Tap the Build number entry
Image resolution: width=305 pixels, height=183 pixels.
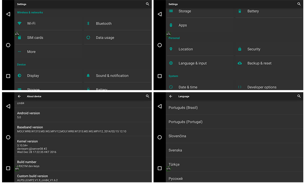27,164
